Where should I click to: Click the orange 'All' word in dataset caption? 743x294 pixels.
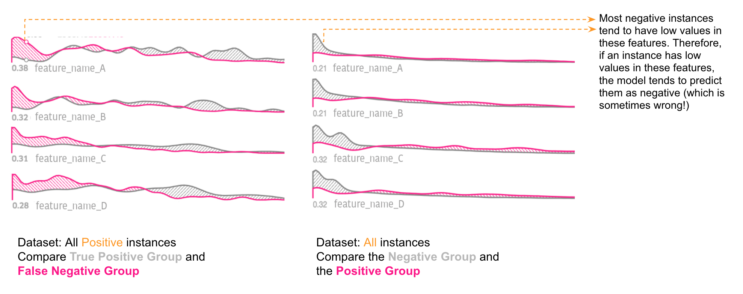click(370, 243)
